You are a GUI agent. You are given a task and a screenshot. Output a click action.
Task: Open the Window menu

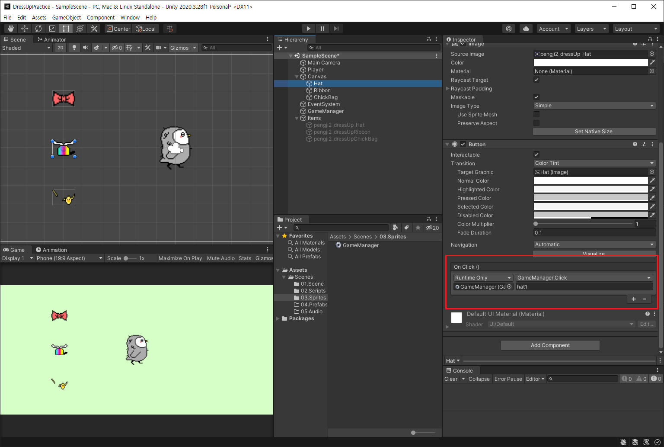[130, 17]
